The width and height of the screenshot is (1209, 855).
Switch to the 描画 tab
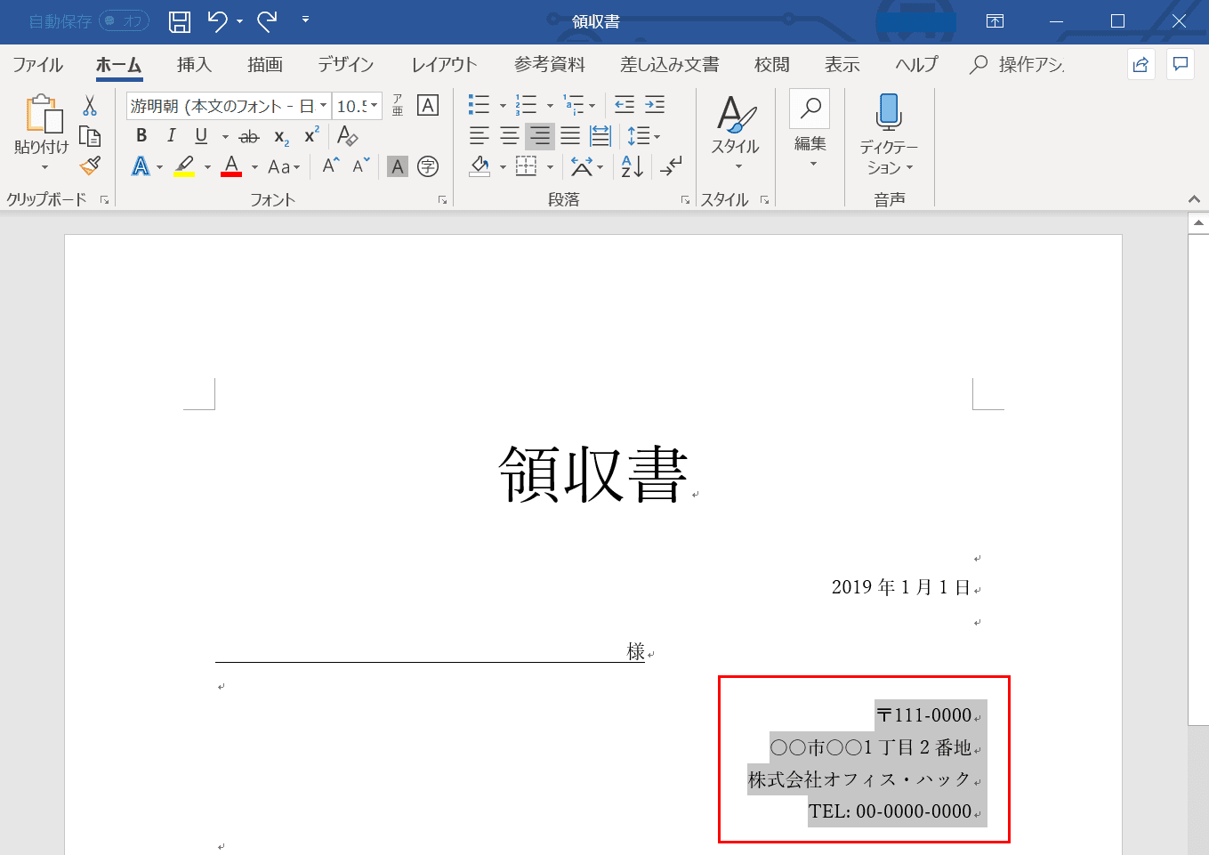(265, 64)
